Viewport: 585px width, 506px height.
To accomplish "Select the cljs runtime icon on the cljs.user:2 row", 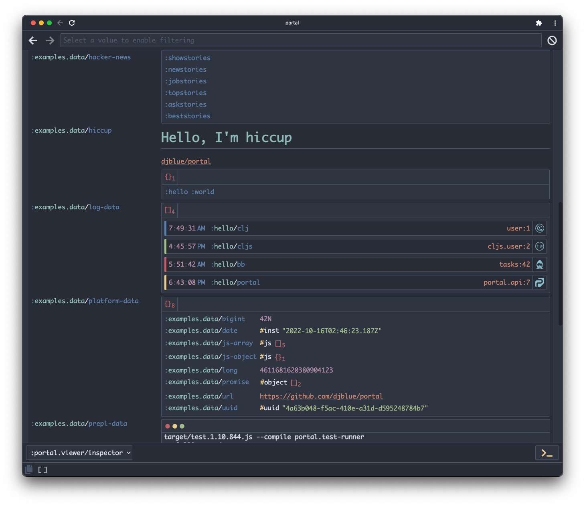I will click(x=539, y=246).
